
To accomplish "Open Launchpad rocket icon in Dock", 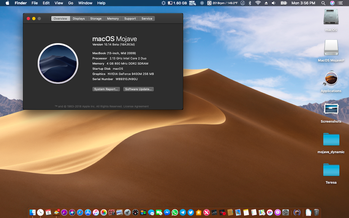I will [x=127, y=213].
